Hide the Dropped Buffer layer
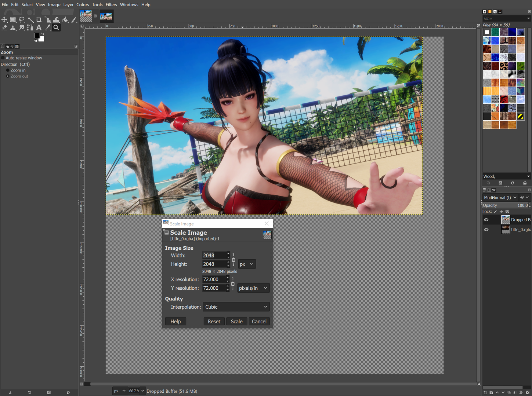The image size is (532, 396). click(x=486, y=220)
